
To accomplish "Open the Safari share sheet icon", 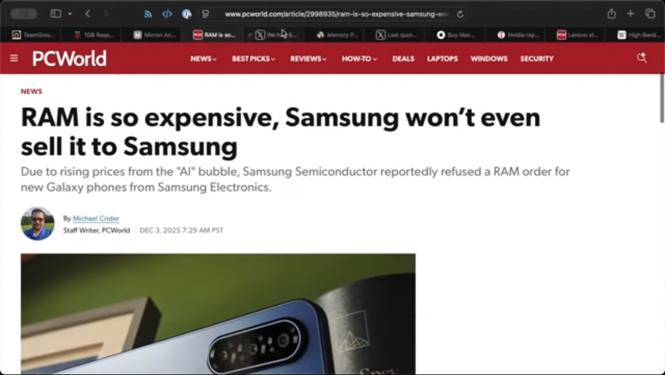I will pyautogui.click(x=611, y=13).
